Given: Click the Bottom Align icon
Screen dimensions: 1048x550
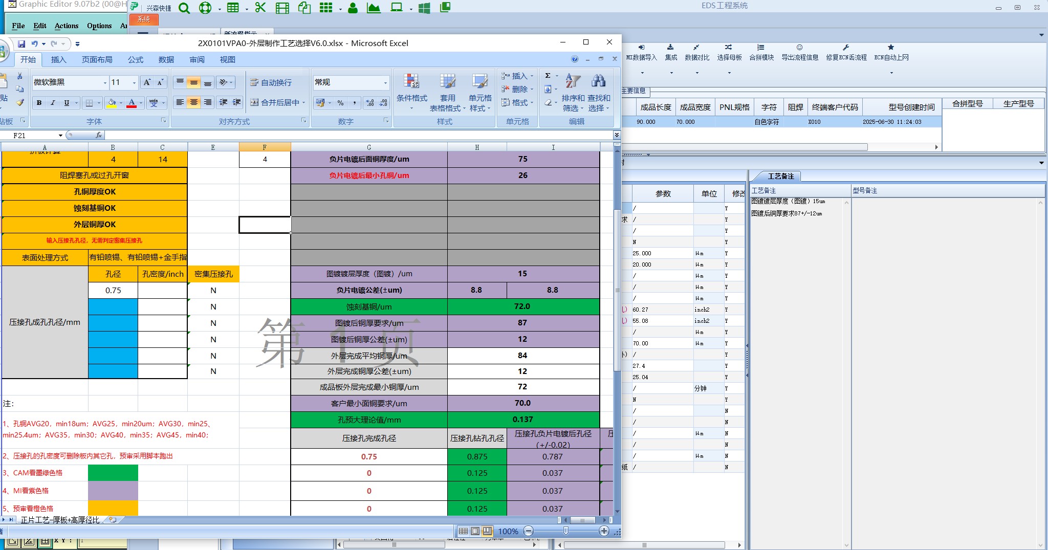Looking at the screenshot, I should [x=208, y=82].
